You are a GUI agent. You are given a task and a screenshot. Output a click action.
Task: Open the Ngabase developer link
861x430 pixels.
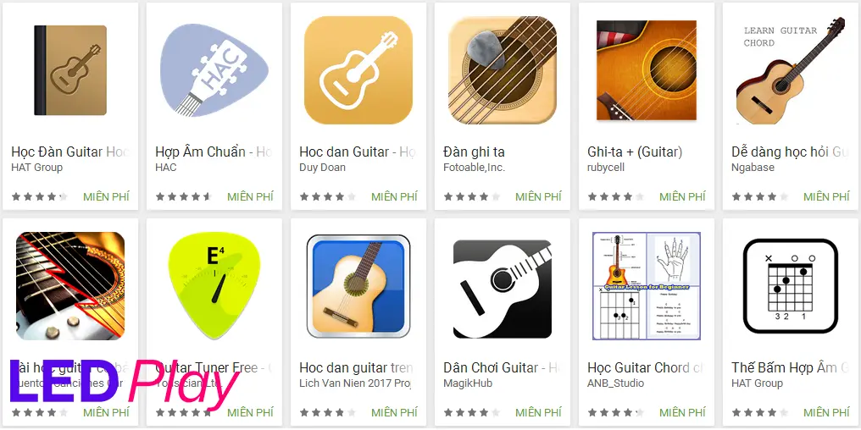[753, 168]
